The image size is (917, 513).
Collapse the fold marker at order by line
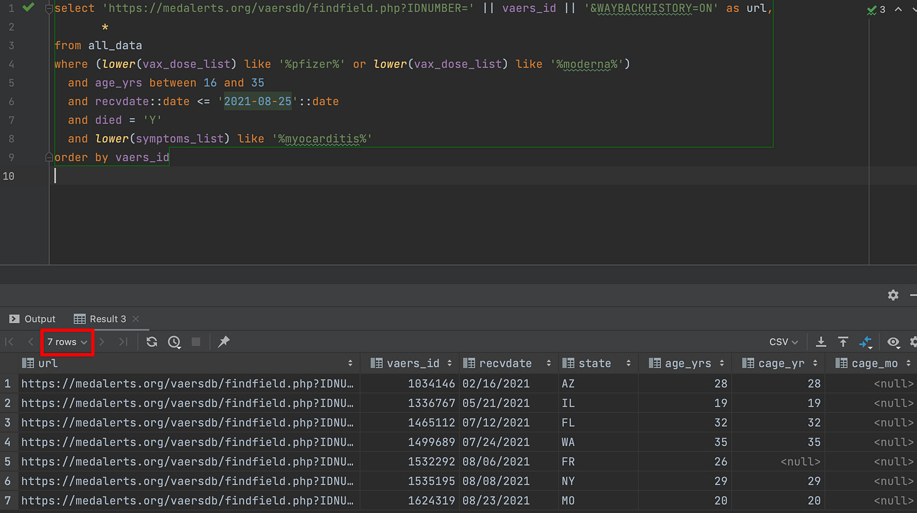(49, 157)
